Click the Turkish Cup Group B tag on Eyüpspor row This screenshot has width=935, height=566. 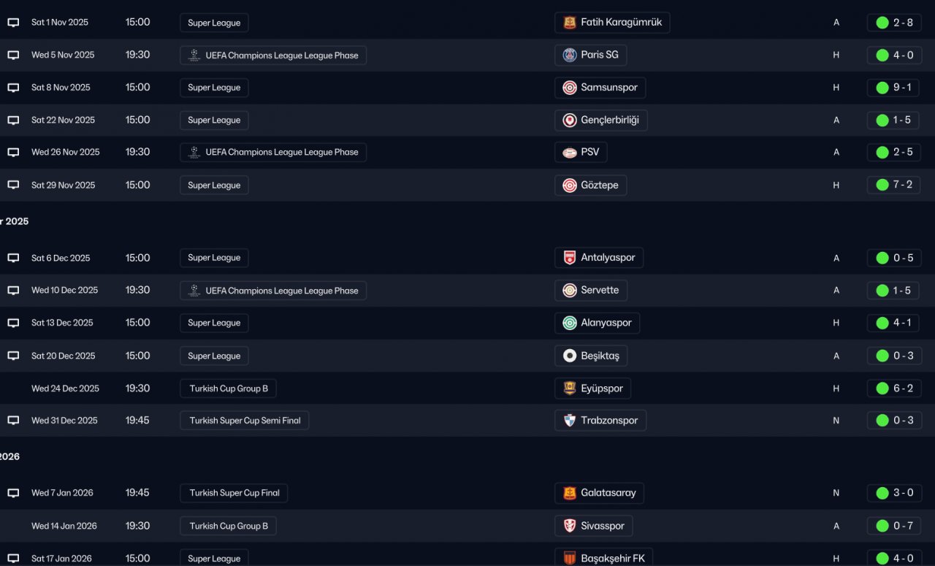click(228, 389)
